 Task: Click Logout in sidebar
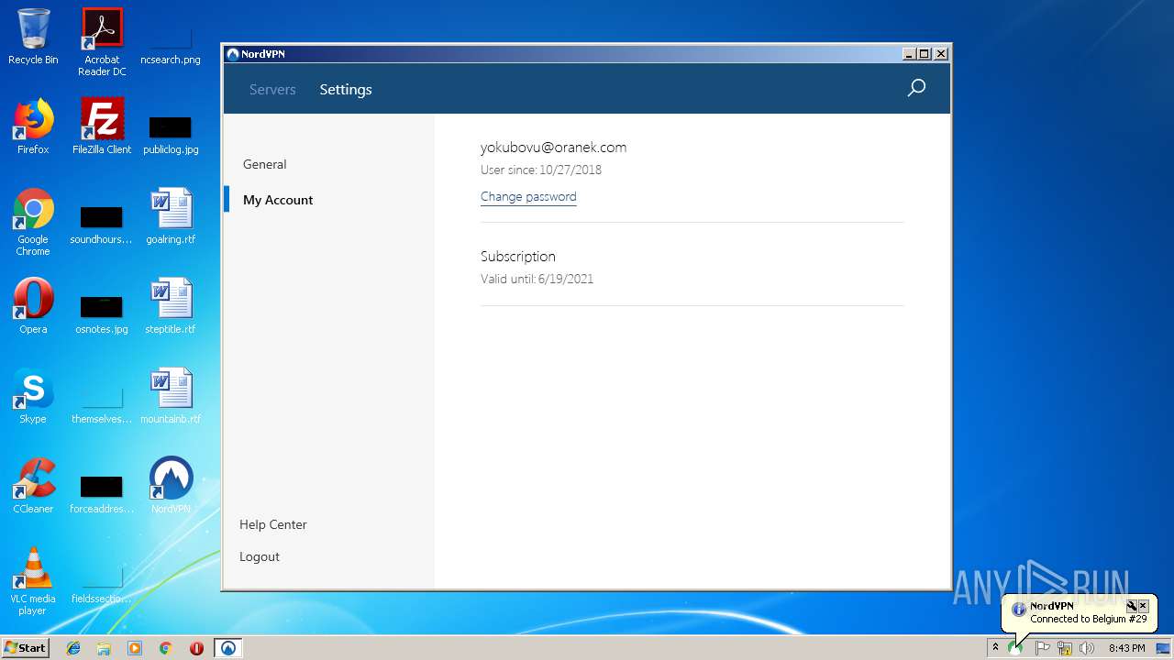tap(260, 556)
